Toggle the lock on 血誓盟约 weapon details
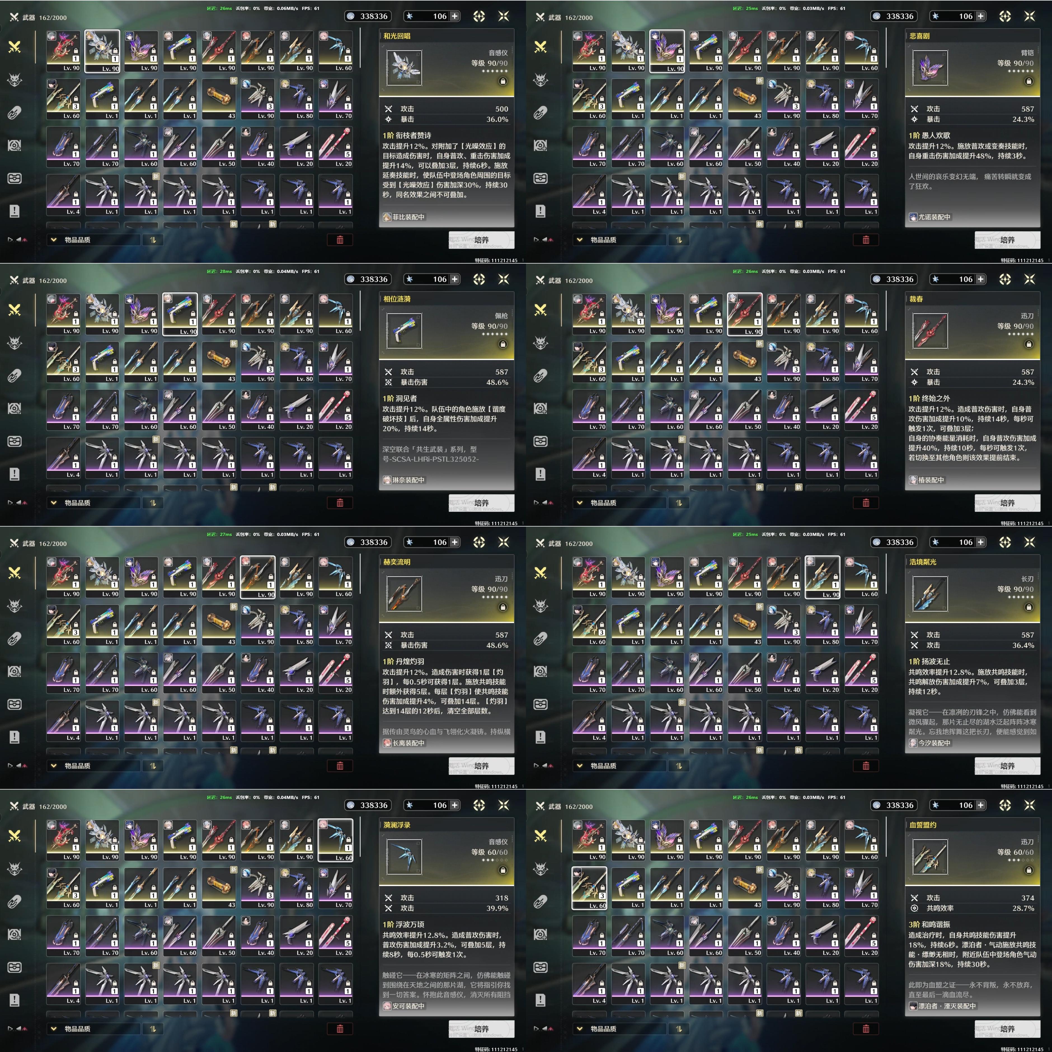Image resolution: width=1052 pixels, height=1052 pixels. click(x=1028, y=870)
